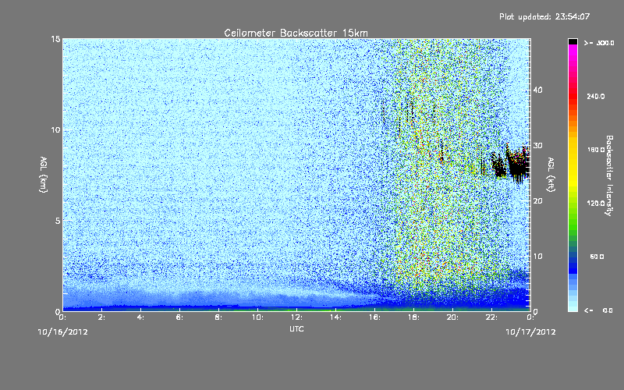Select the 'Backscatter Intensity' colorbar title
This screenshot has width=624, height=390.
(x=609, y=175)
